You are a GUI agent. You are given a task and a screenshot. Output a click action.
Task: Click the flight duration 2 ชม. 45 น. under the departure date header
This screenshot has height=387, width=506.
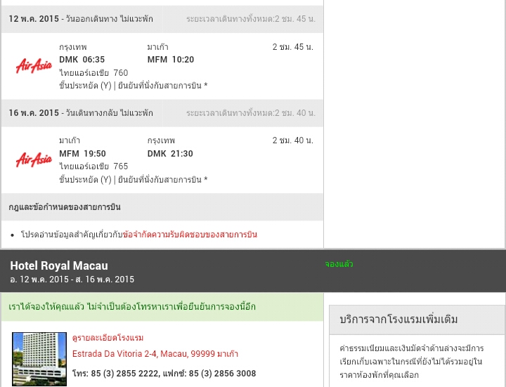click(292, 47)
